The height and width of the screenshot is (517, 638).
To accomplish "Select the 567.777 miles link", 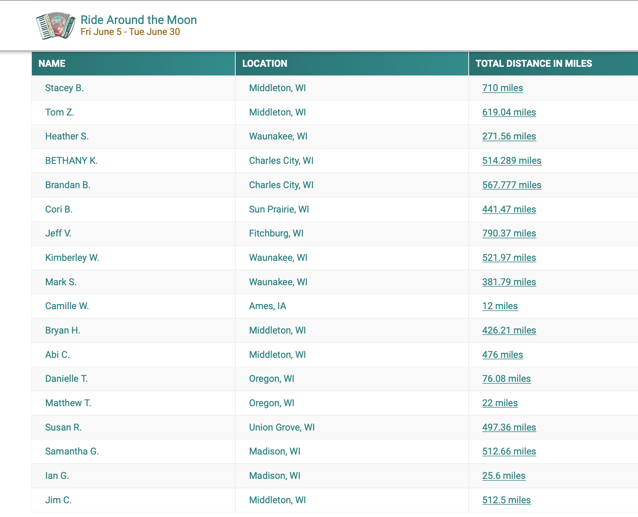I will 511,185.
